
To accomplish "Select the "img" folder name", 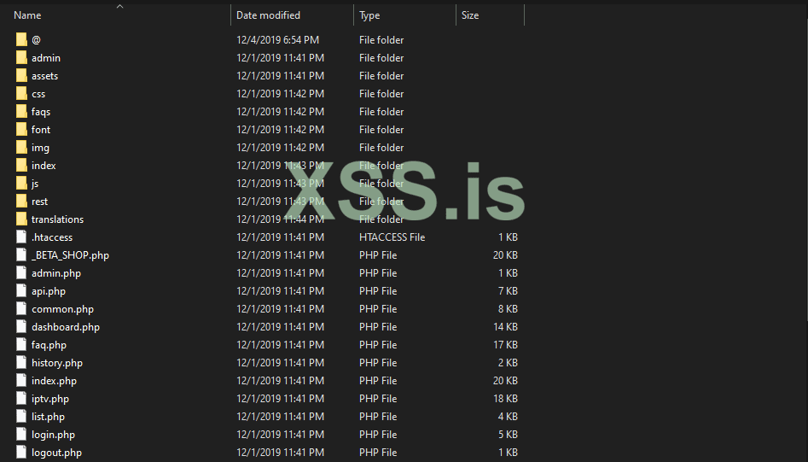I will point(40,148).
